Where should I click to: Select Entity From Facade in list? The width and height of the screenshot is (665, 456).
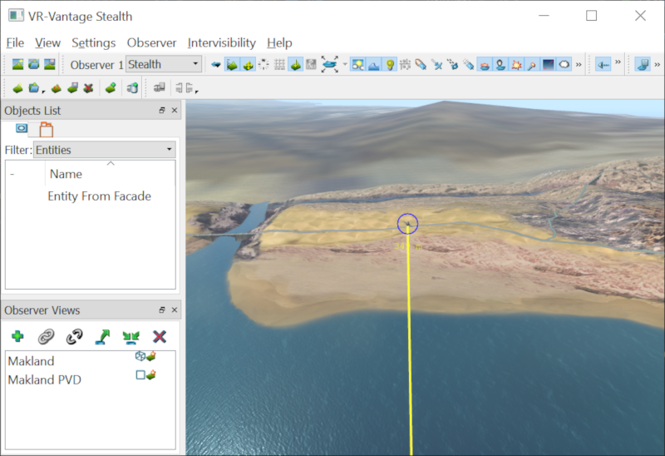[99, 196]
